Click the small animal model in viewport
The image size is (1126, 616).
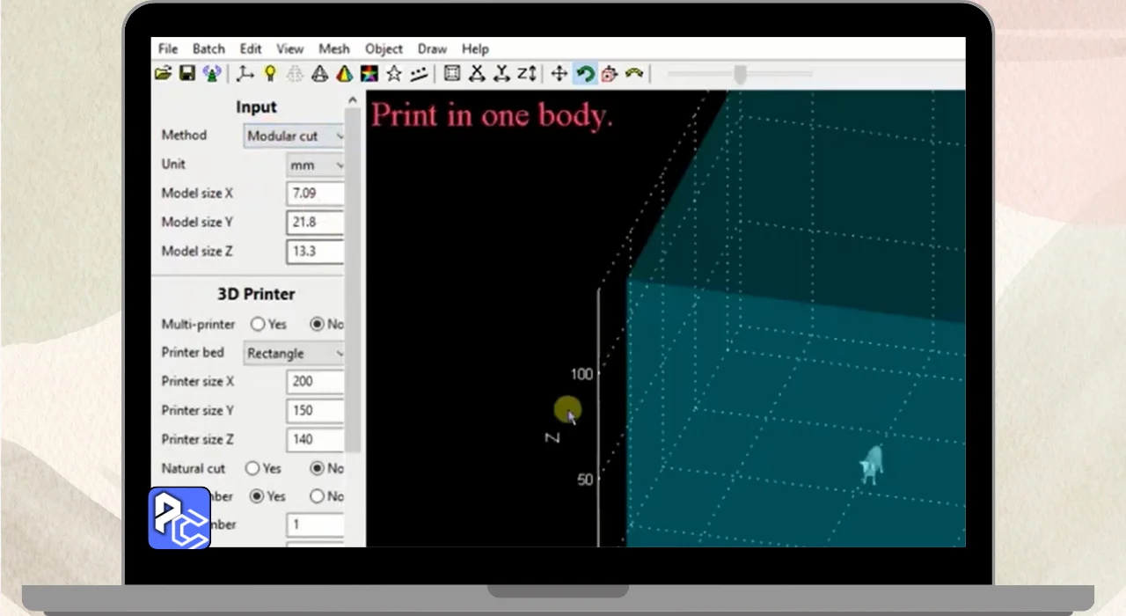pos(872,464)
